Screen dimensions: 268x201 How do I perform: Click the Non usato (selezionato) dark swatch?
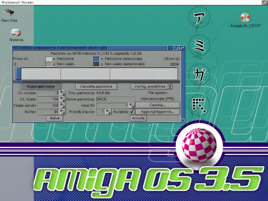click(96, 64)
